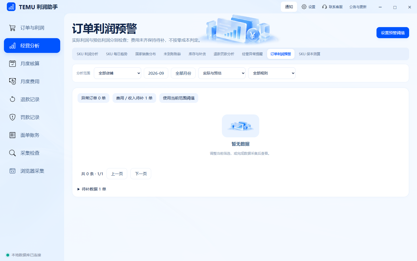Open the 订单与利润 sidebar label

(x=32, y=28)
